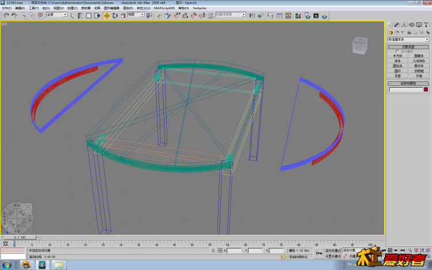Toggle Window/Crossing selection mode
The height and width of the screenshot is (270, 432).
[97, 16]
